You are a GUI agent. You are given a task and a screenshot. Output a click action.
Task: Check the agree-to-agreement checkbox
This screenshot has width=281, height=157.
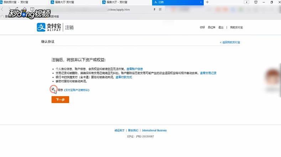click(53, 89)
